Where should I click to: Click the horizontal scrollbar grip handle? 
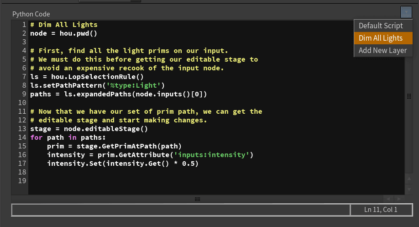[x=197, y=199]
